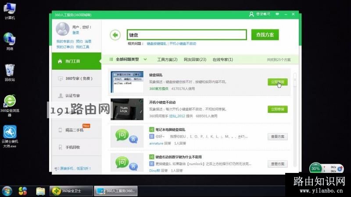351x197 pixels.
Task: Click the user avatar picture
Action: pos(62,29)
